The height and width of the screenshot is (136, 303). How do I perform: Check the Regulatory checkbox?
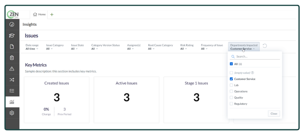coord(231,104)
